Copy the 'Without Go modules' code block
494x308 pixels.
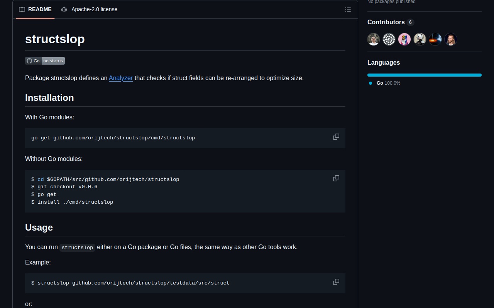tap(336, 178)
